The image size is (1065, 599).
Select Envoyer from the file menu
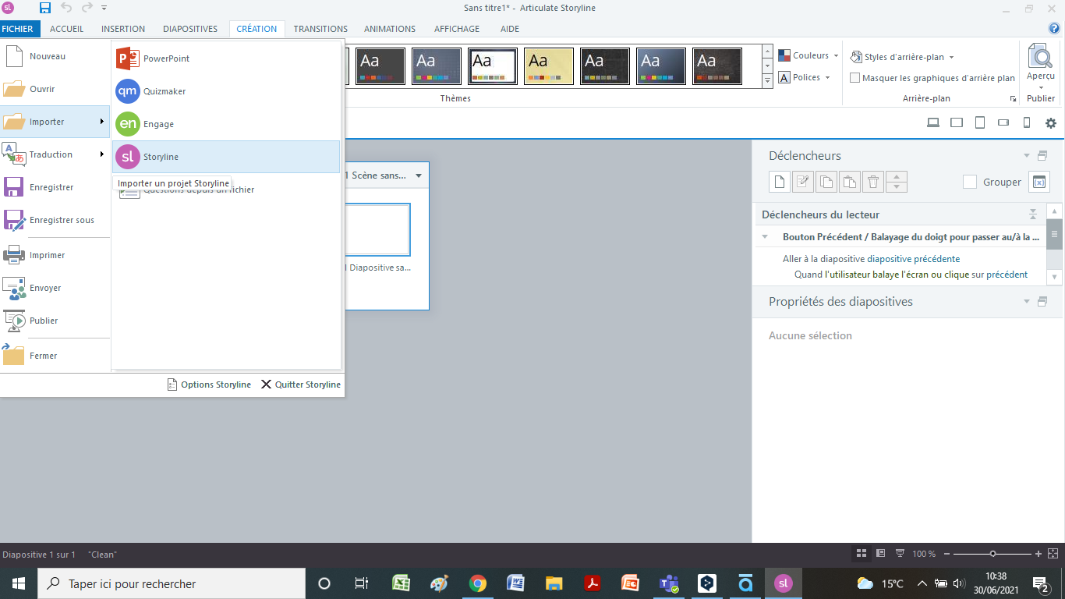click(x=55, y=288)
